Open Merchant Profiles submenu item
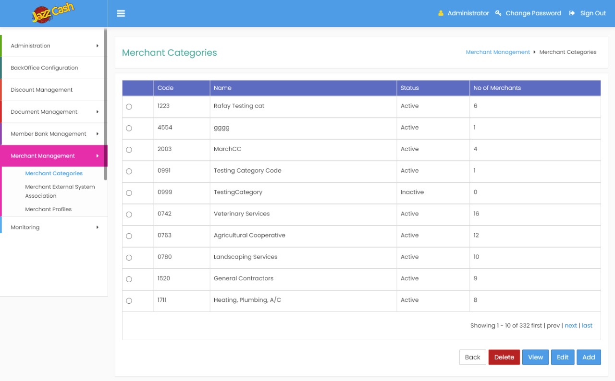This screenshot has width=615, height=381. [x=49, y=209]
